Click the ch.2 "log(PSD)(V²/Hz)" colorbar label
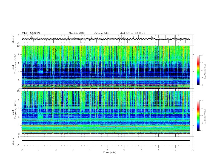This screenshot has width=217, height=168. (205, 117)
